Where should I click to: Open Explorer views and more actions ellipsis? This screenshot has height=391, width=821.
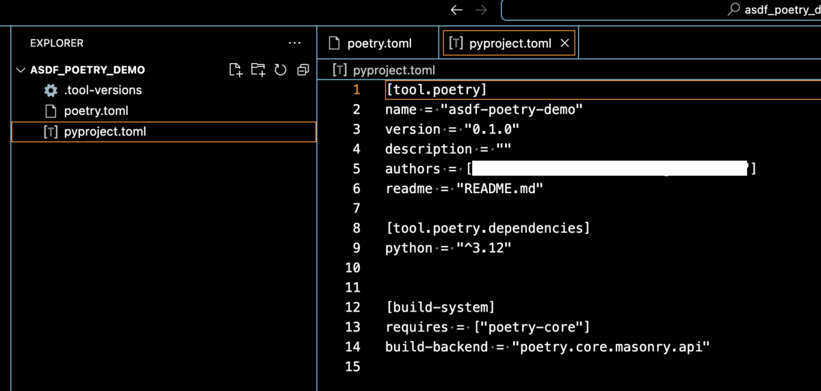tap(295, 43)
